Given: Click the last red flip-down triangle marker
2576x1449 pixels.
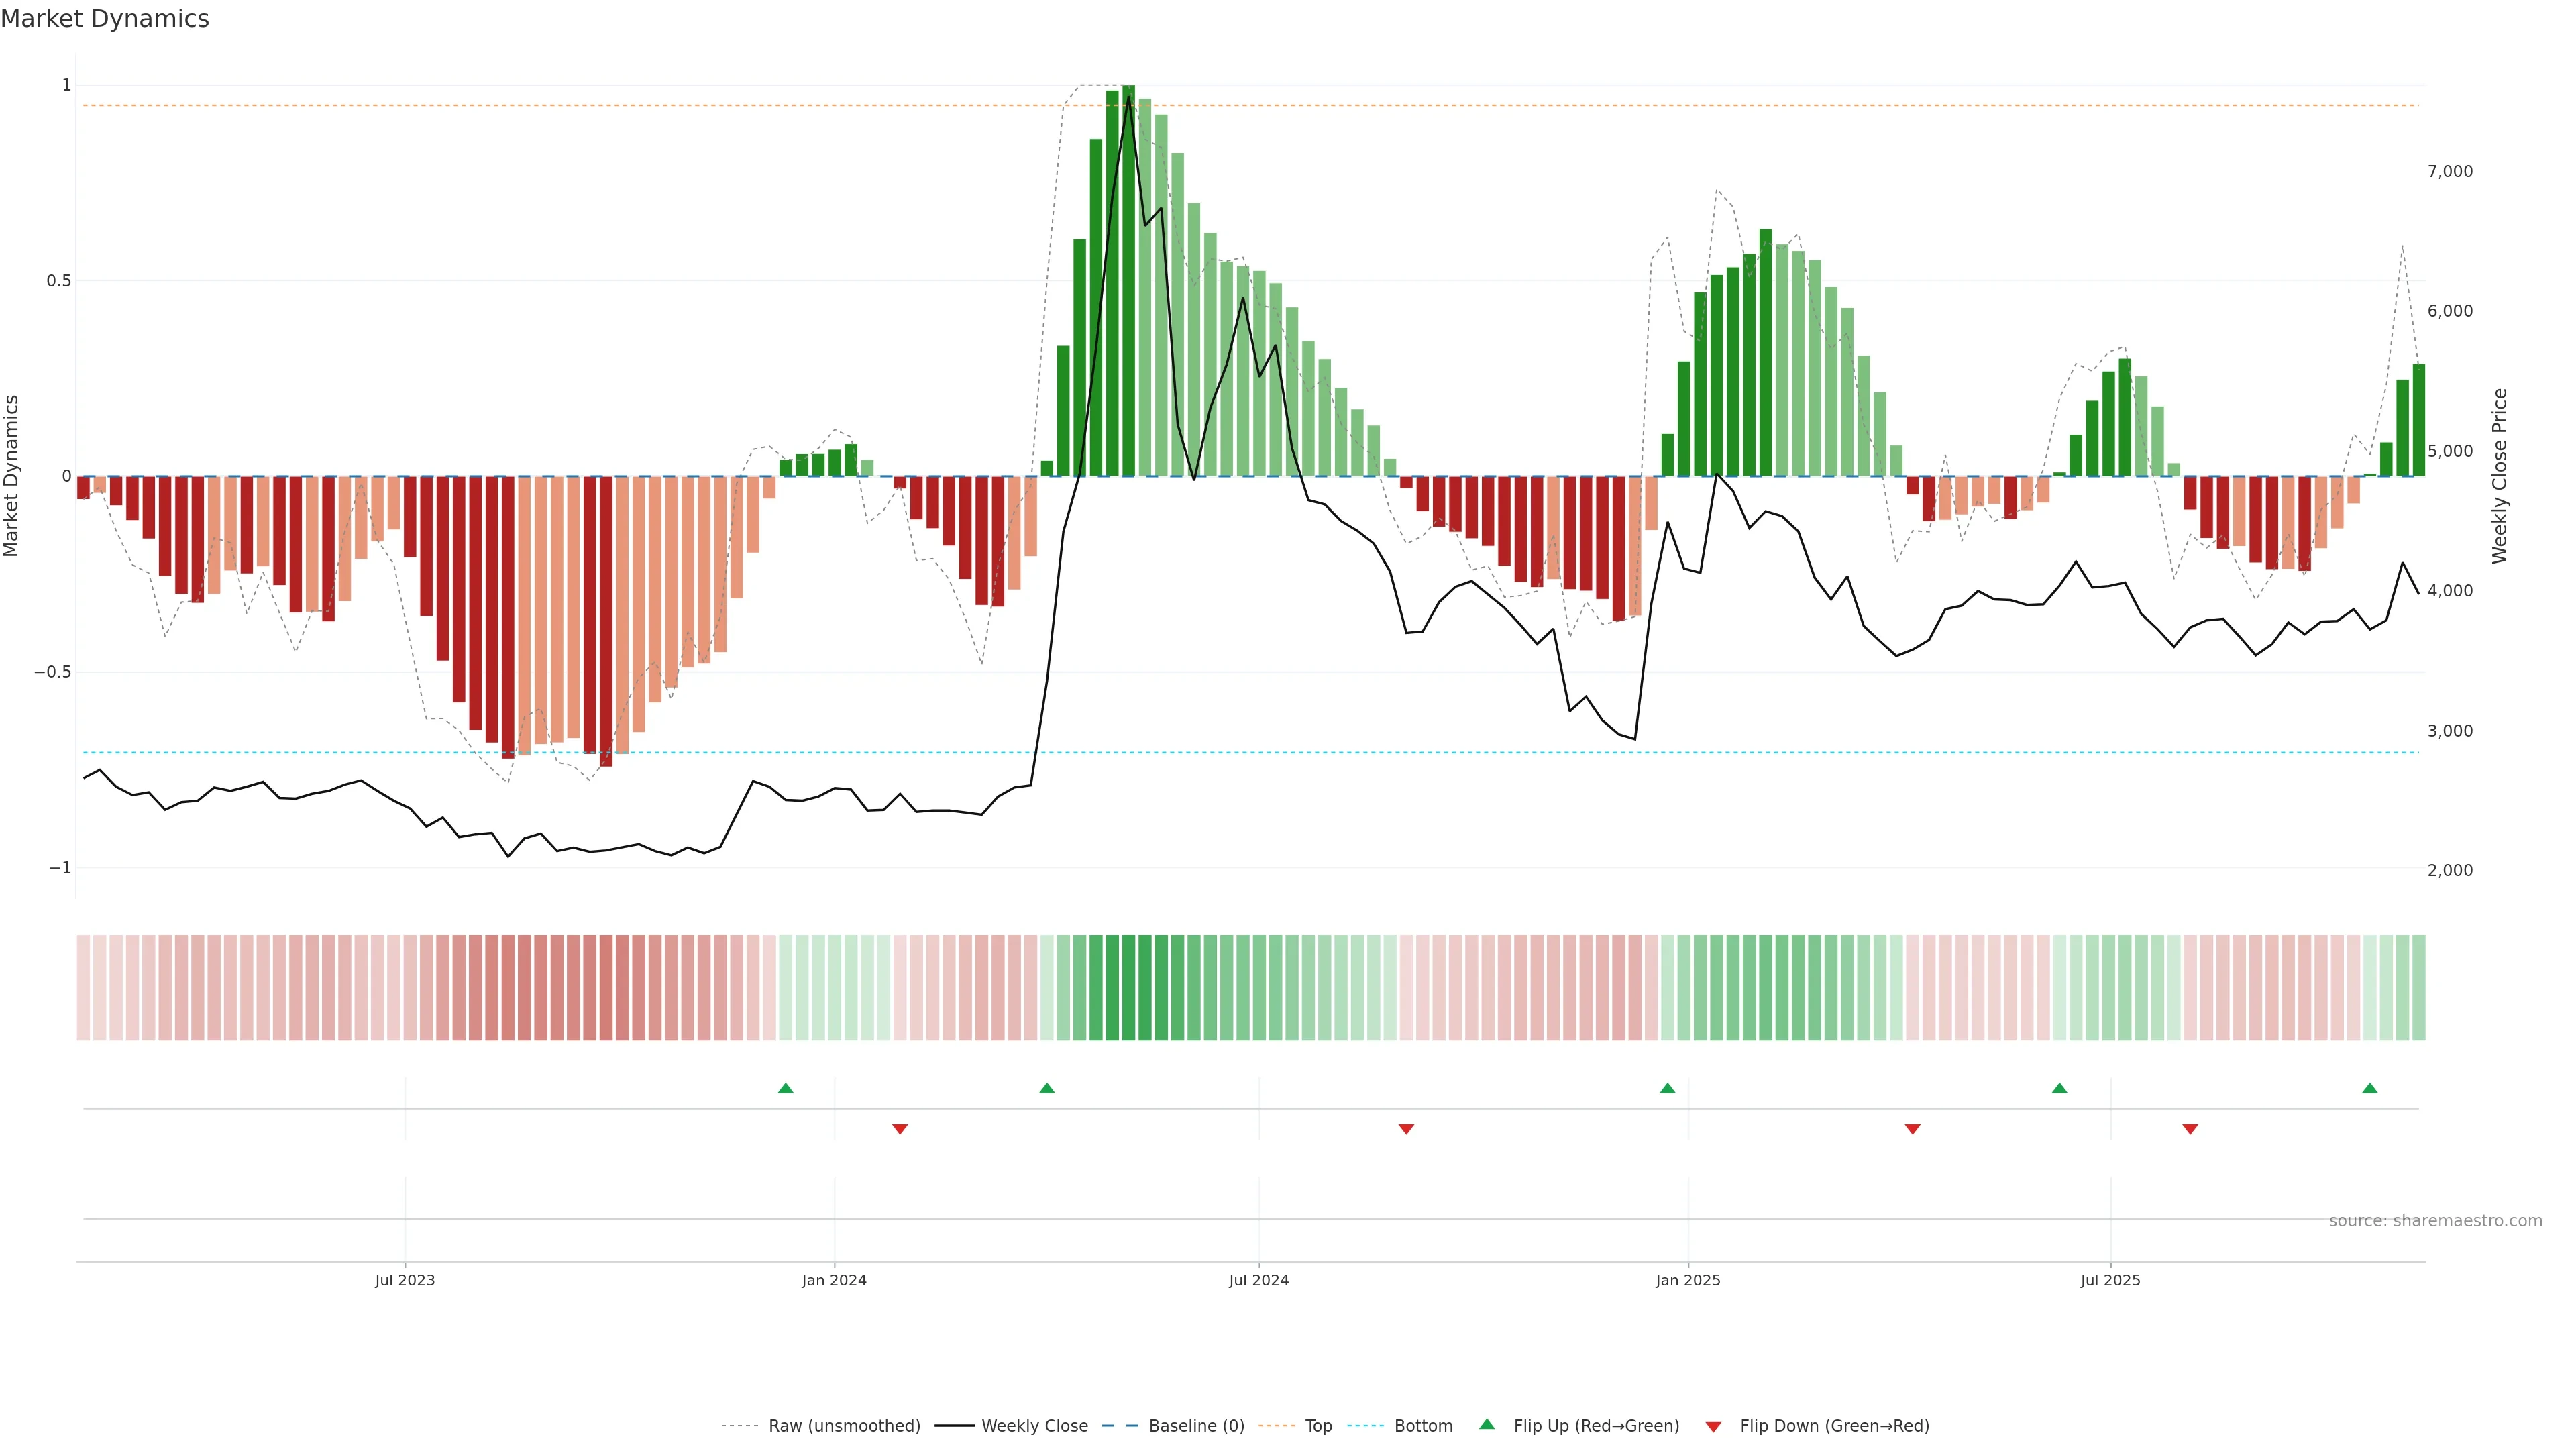Looking at the screenshot, I should click(2190, 1129).
